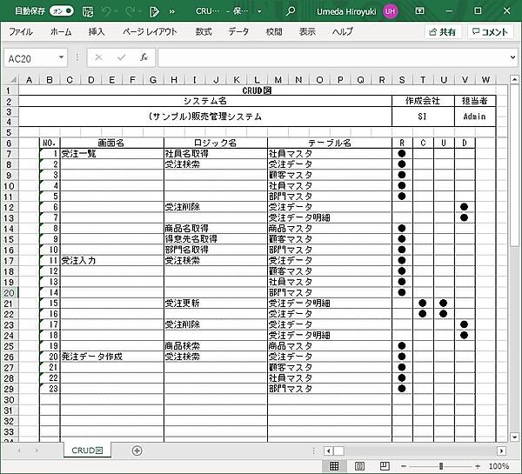Image resolution: width=522 pixels, height=474 pixels.
Task: Select column header S
Action: 402,80
